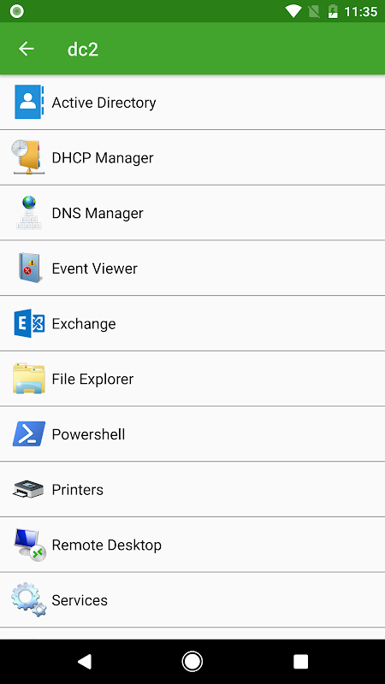
Task: Open the DHCP Manager clock-folder icon
Action: click(27, 157)
